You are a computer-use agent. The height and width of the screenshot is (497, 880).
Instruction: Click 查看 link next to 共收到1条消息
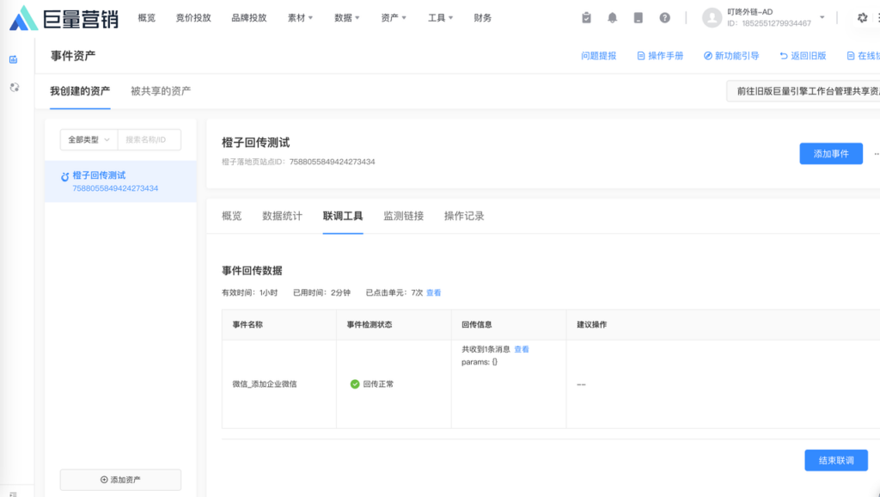522,349
